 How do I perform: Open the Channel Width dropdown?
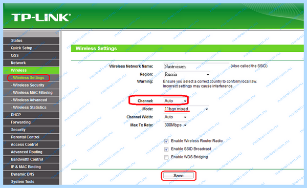175,117
